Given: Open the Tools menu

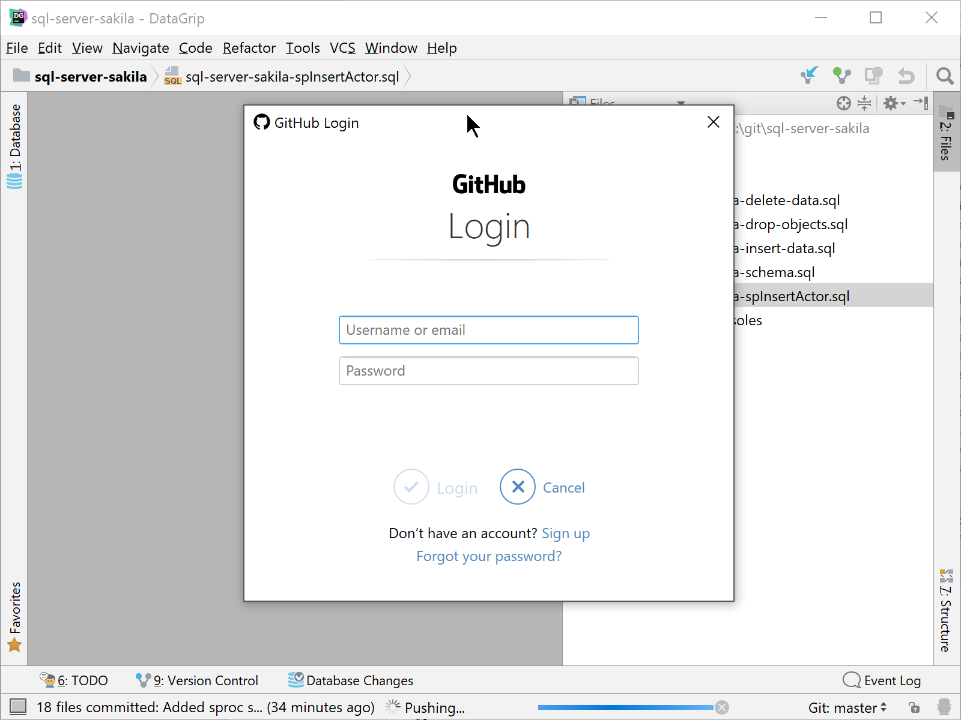Looking at the screenshot, I should pyautogui.click(x=302, y=48).
